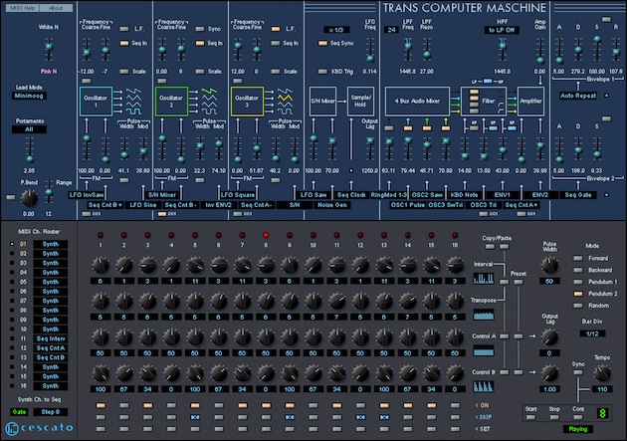Toggle Oscillator 1 L.F. switch
This screenshot has height=441, width=627.
[124, 29]
